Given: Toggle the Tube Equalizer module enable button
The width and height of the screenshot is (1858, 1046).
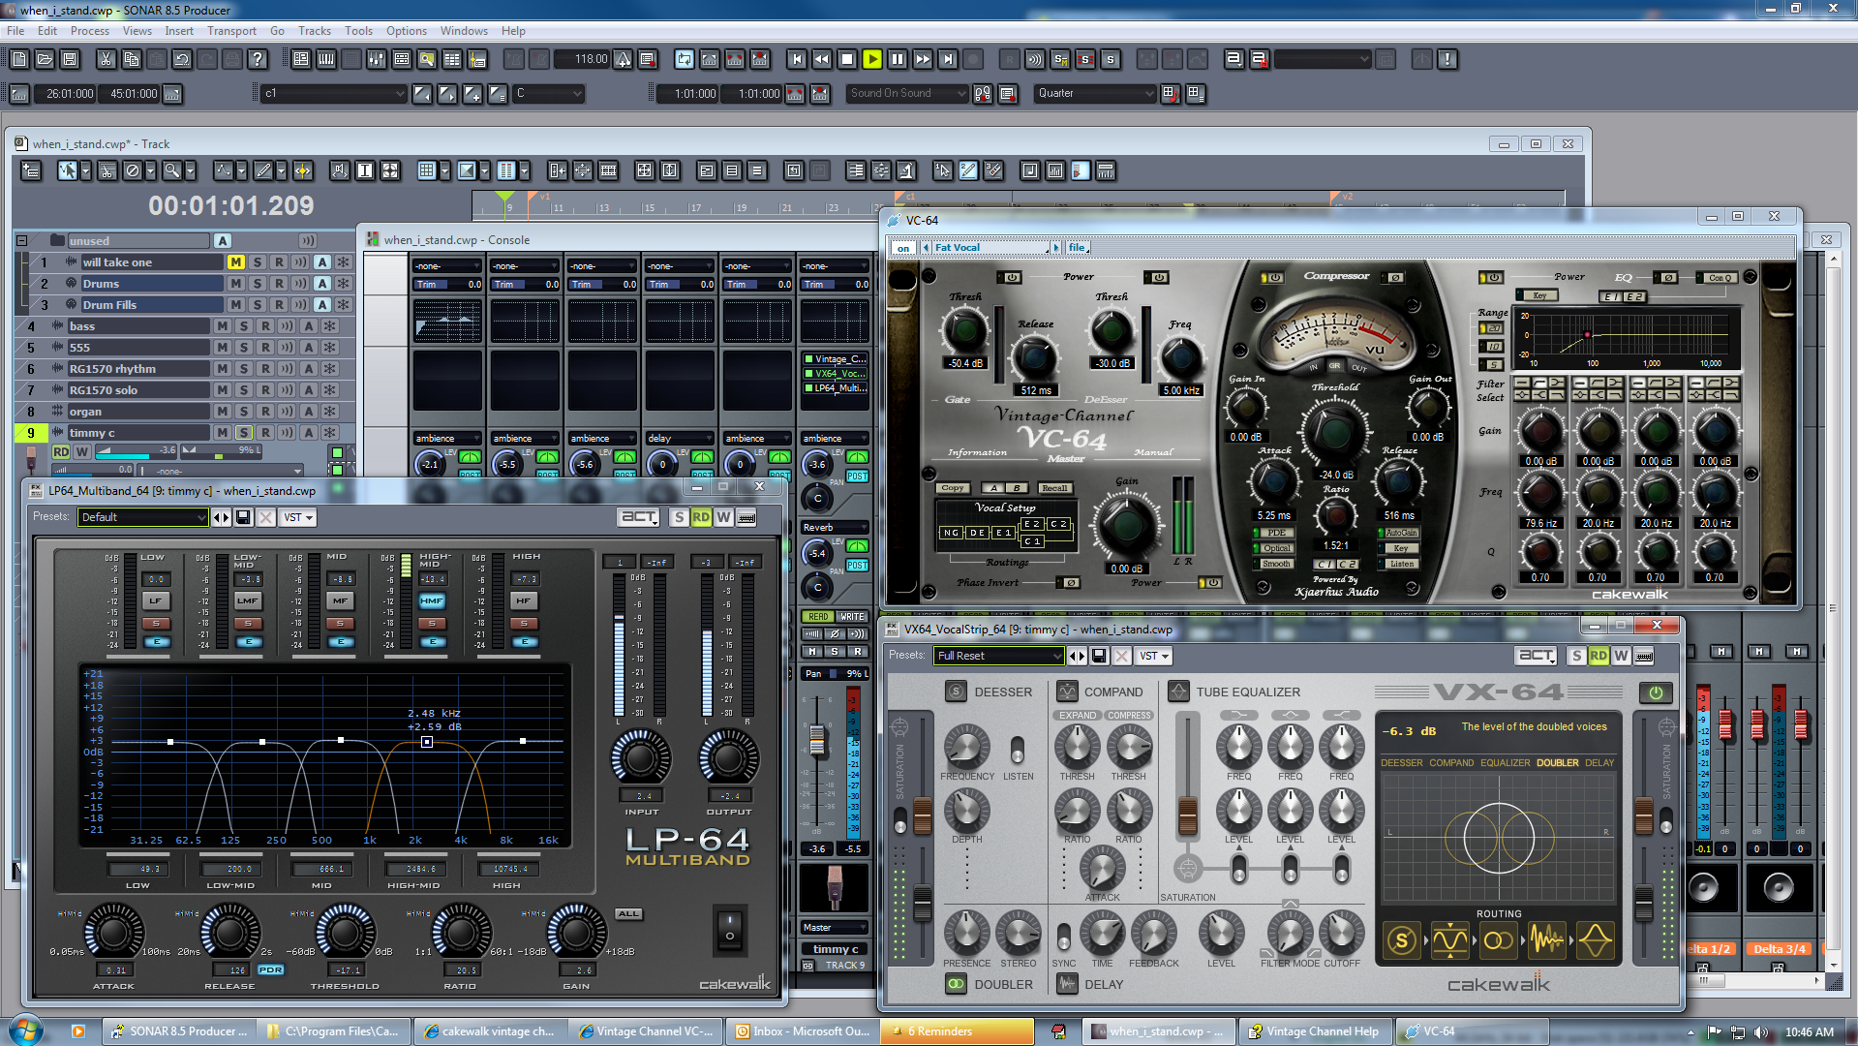Looking at the screenshot, I should coord(1178,692).
